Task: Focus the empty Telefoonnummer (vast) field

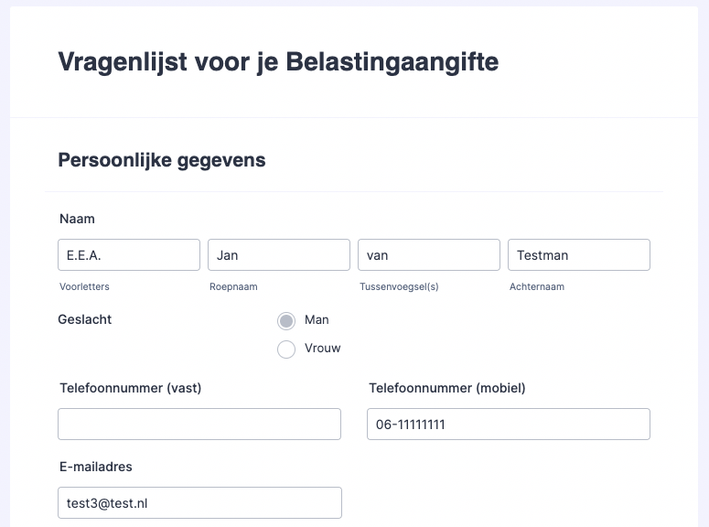Action: click(199, 425)
